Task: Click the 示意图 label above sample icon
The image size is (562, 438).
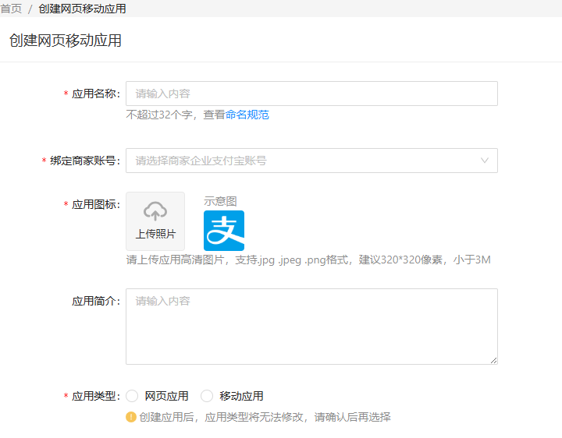Action: (x=220, y=201)
